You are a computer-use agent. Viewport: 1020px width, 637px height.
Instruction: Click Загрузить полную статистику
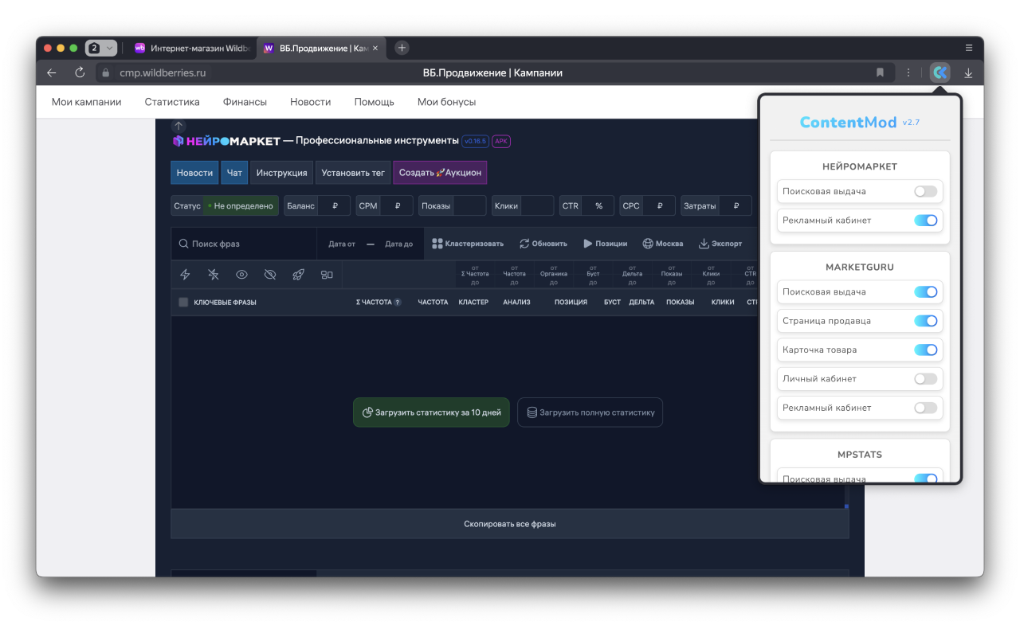coord(590,412)
